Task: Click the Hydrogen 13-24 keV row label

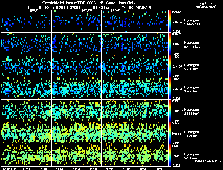Action: click(192, 134)
